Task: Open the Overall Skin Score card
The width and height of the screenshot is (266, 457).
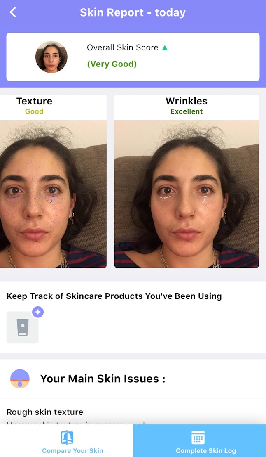Action: coord(133,57)
